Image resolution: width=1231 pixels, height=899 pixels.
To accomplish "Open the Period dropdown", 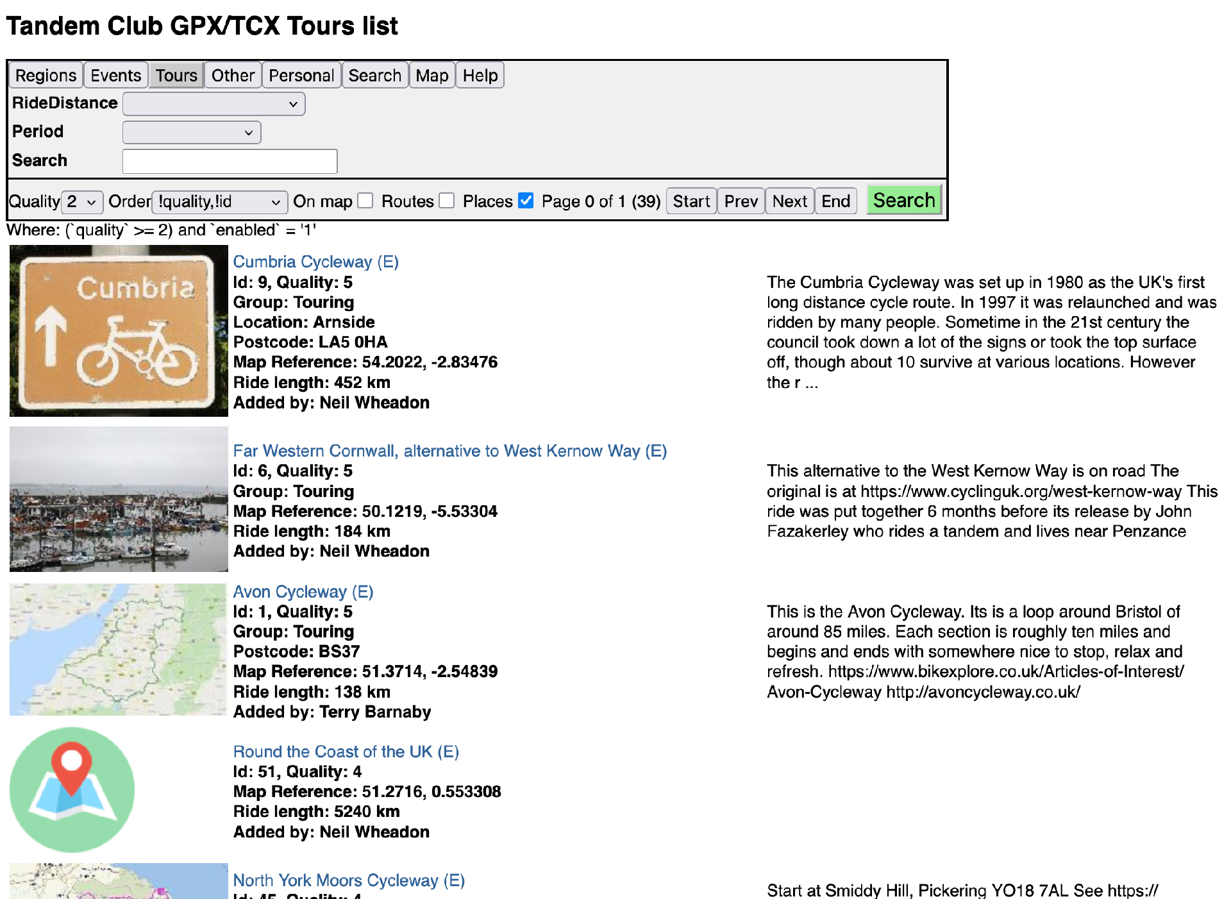I will pos(191,133).
